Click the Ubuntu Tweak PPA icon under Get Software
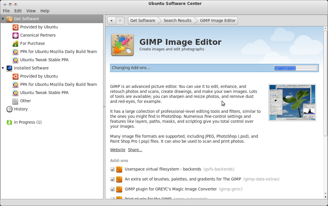Screen dimensions: 328x206 (16, 60)
